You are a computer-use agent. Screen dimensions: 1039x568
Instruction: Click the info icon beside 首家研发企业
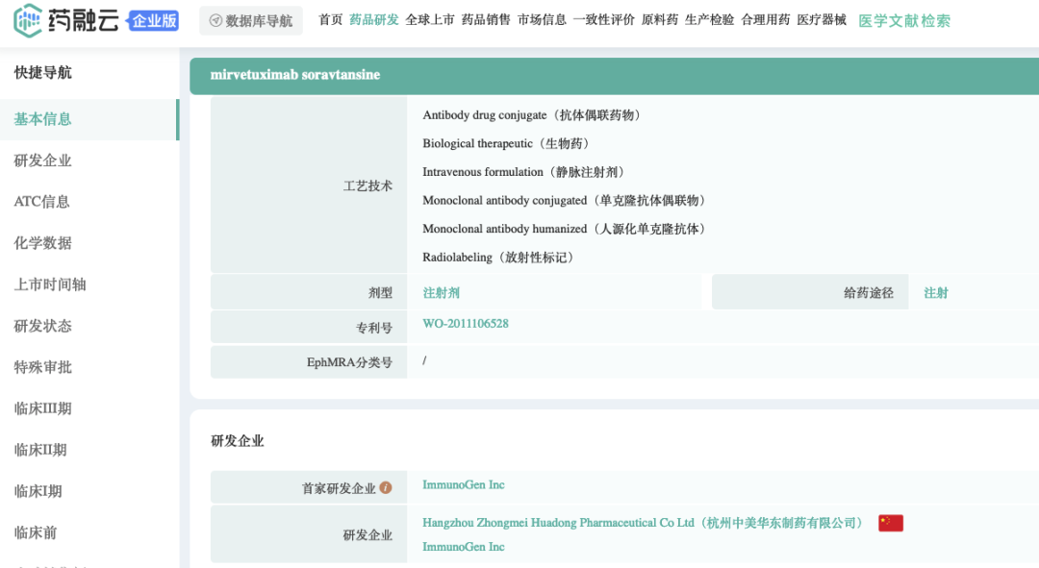click(386, 488)
